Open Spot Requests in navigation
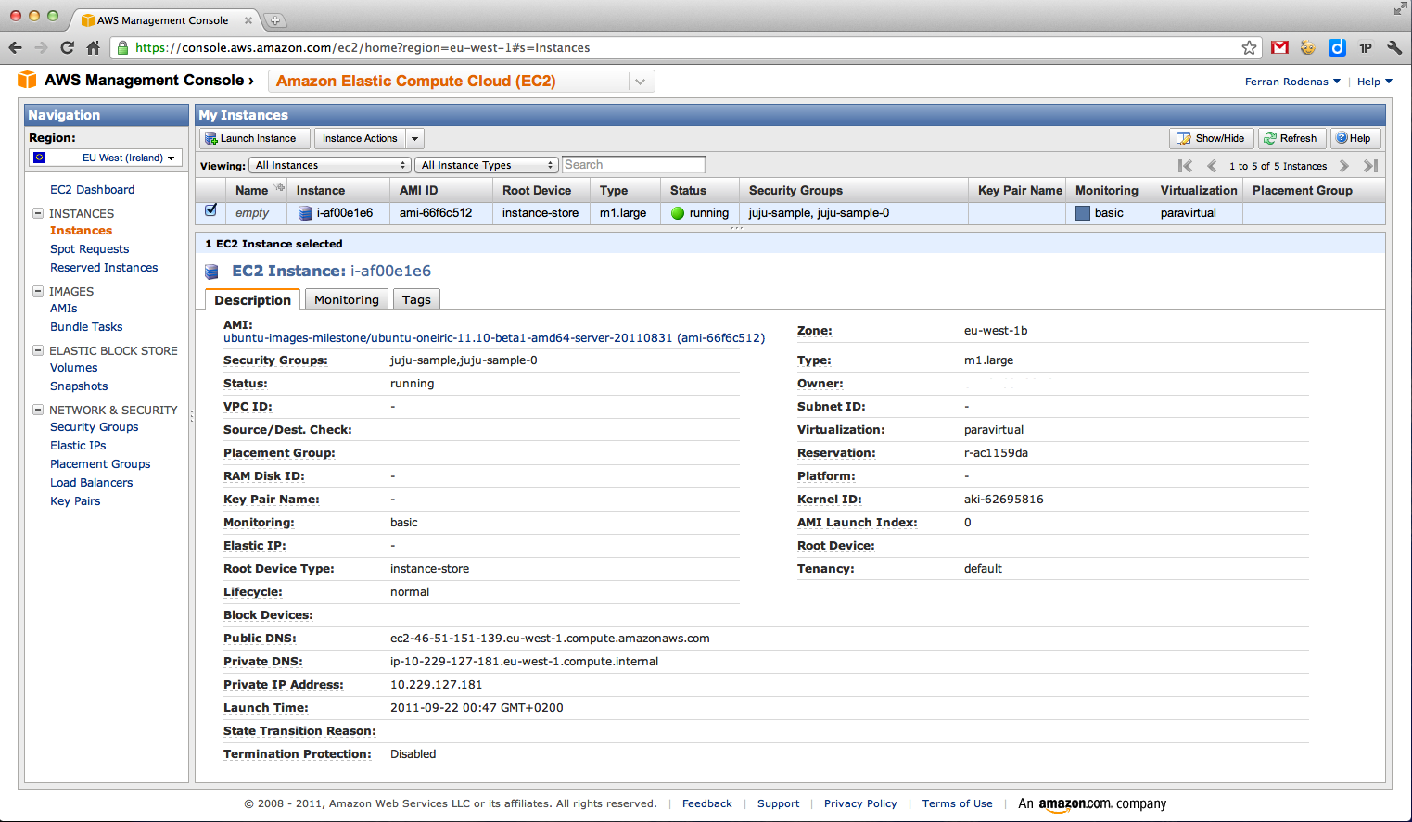1412x822 pixels. coord(90,248)
